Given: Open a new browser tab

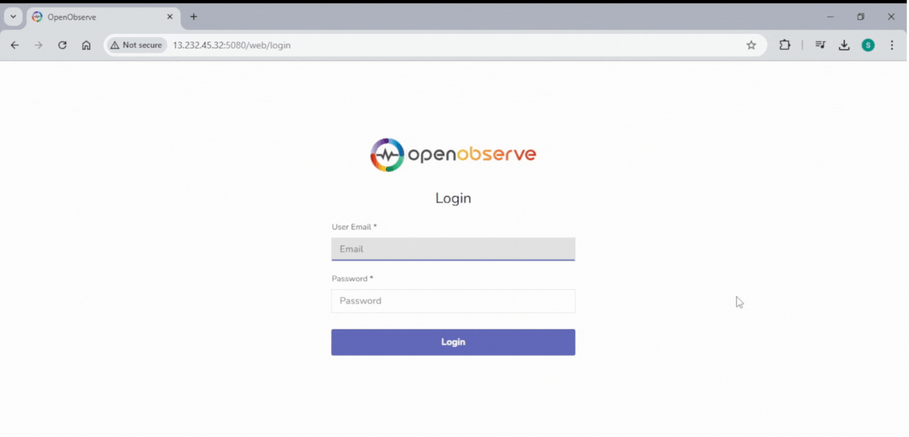Looking at the screenshot, I should [x=194, y=17].
